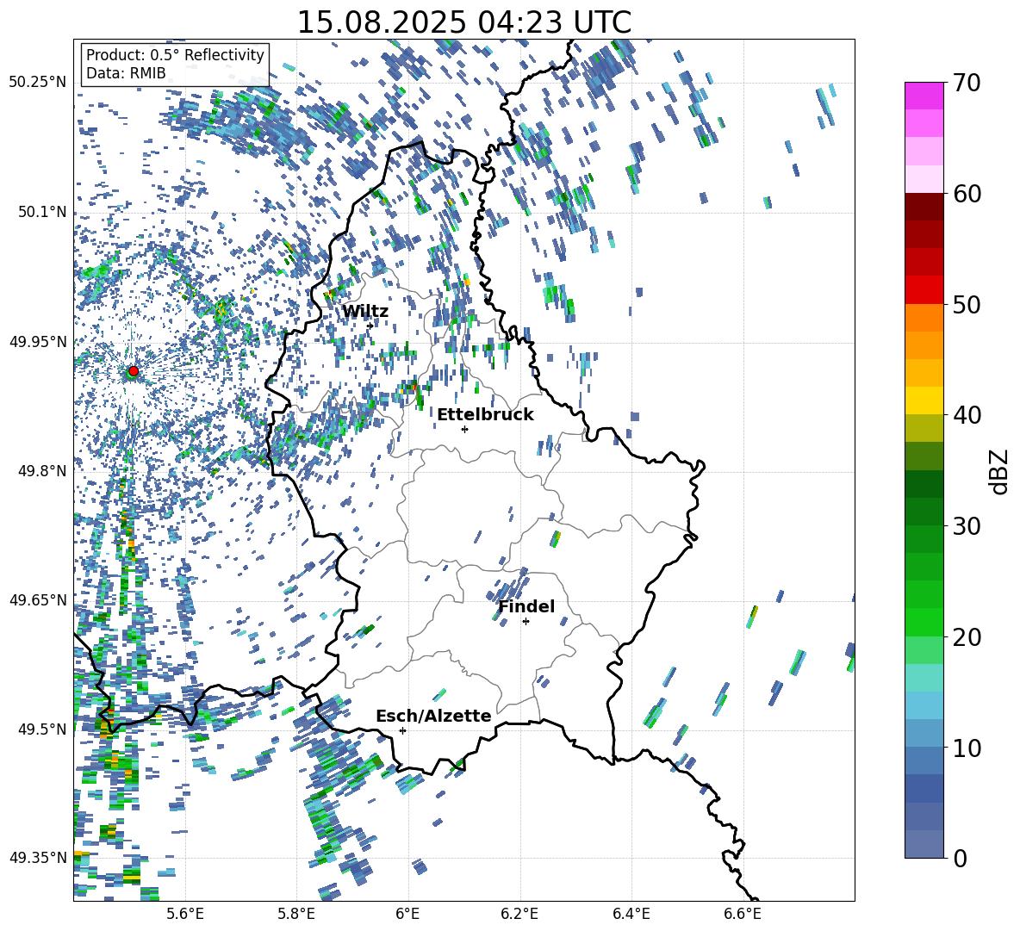Click the Findel station label
This screenshot has height=931, width=1020.
point(526,606)
